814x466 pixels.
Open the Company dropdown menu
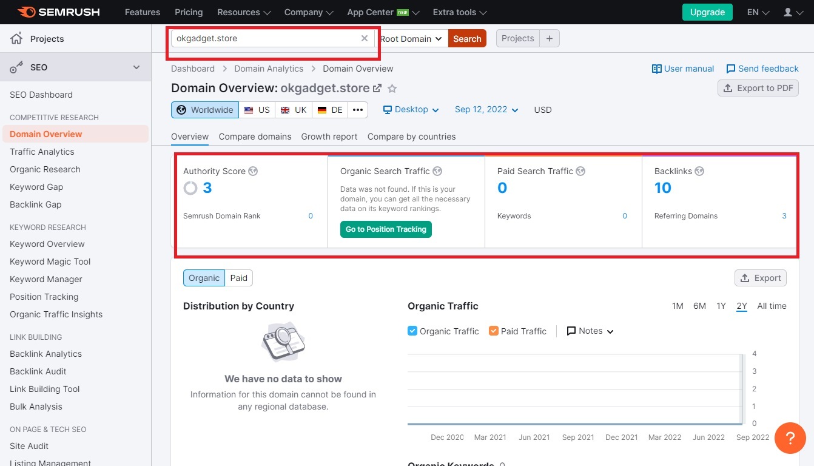click(309, 12)
